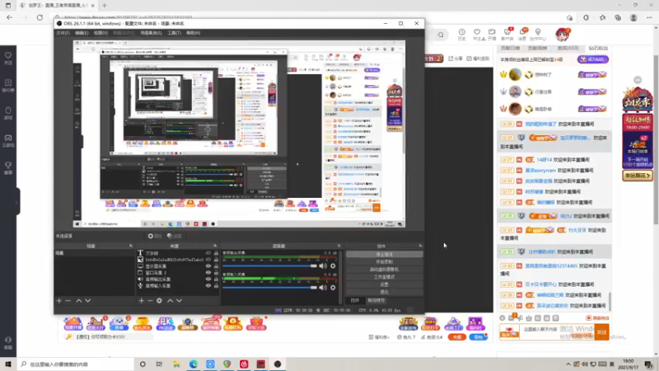The height and width of the screenshot is (371, 659).
Task: Click 停止推流 button in OBS controls
Action: coord(384,255)
